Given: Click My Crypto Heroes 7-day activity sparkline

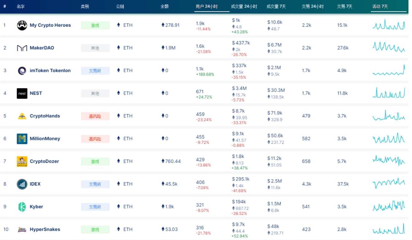Looking at the screenshot, I should [389, 25].
